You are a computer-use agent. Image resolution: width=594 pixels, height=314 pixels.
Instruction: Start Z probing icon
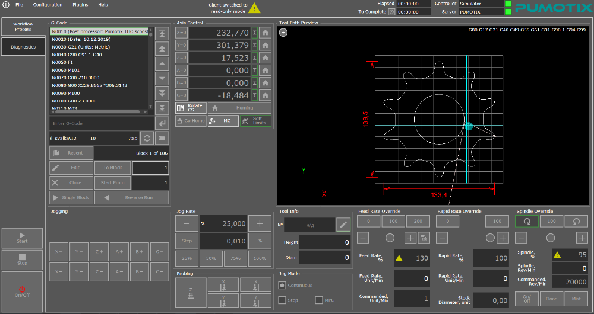[x=191, y=293]
